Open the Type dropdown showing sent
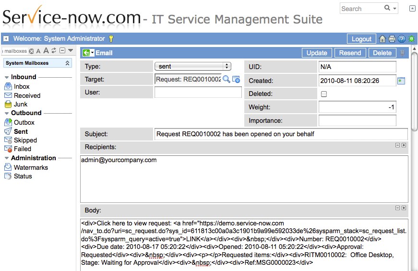This screenshot has width=418, height=271. click(193, 67)
